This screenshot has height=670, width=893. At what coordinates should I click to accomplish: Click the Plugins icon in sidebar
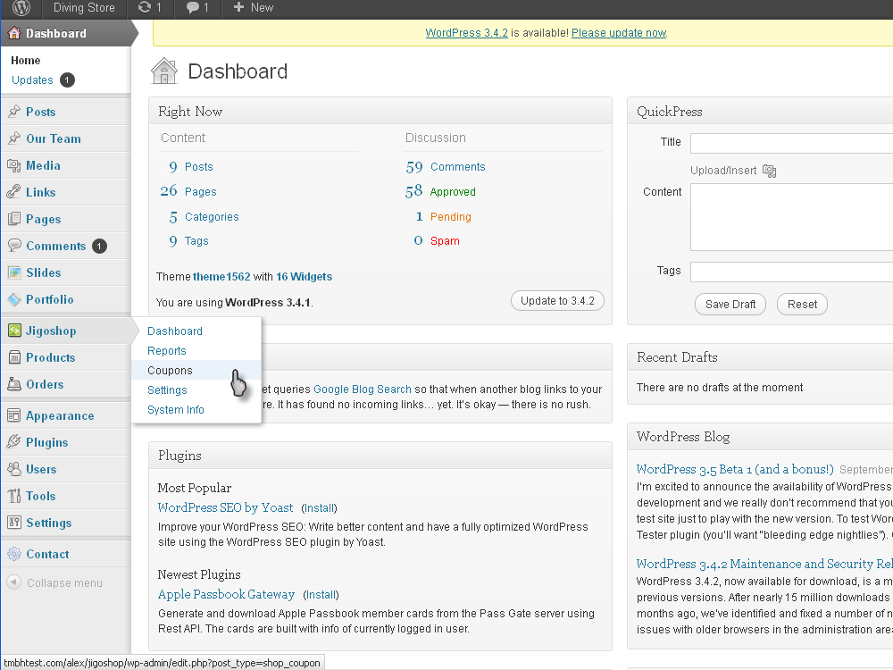tap(14, 442)
